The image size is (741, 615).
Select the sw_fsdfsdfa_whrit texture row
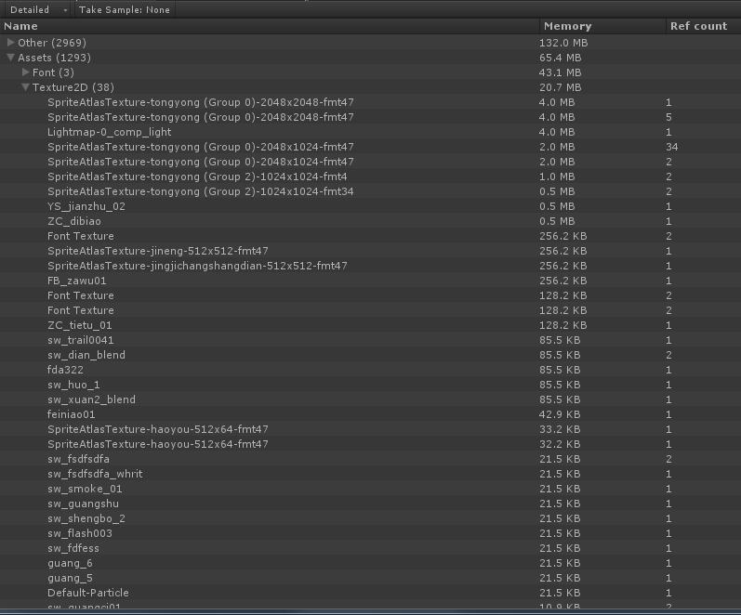(x=370, y=474)
